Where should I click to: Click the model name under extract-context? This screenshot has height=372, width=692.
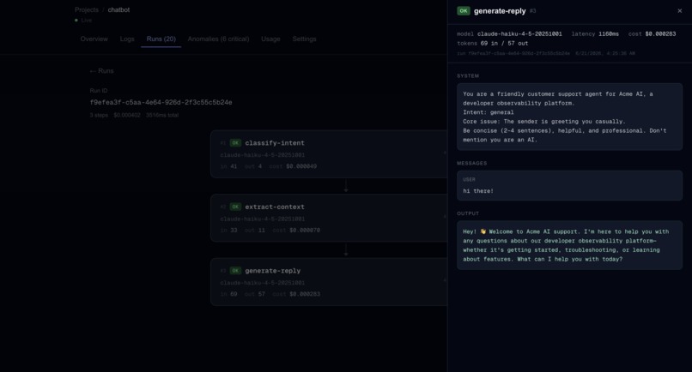(x=263, y=219)
